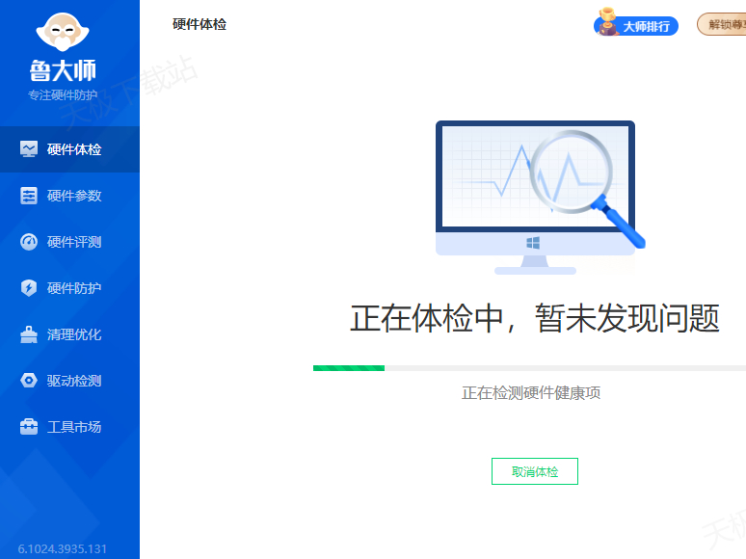The image size is (746, 559).
Task: Cancel the checkup with 取消体检 button
Action: [x=535, y=471]
